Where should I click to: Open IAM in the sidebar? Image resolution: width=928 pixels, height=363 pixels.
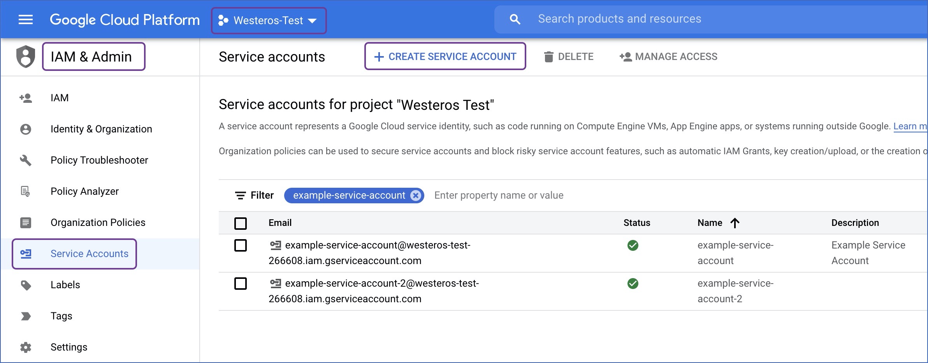[60, 98]
